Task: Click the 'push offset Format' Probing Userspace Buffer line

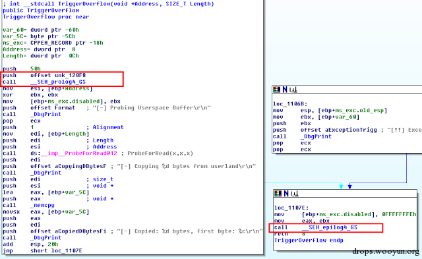Action: tap(107, 107)
